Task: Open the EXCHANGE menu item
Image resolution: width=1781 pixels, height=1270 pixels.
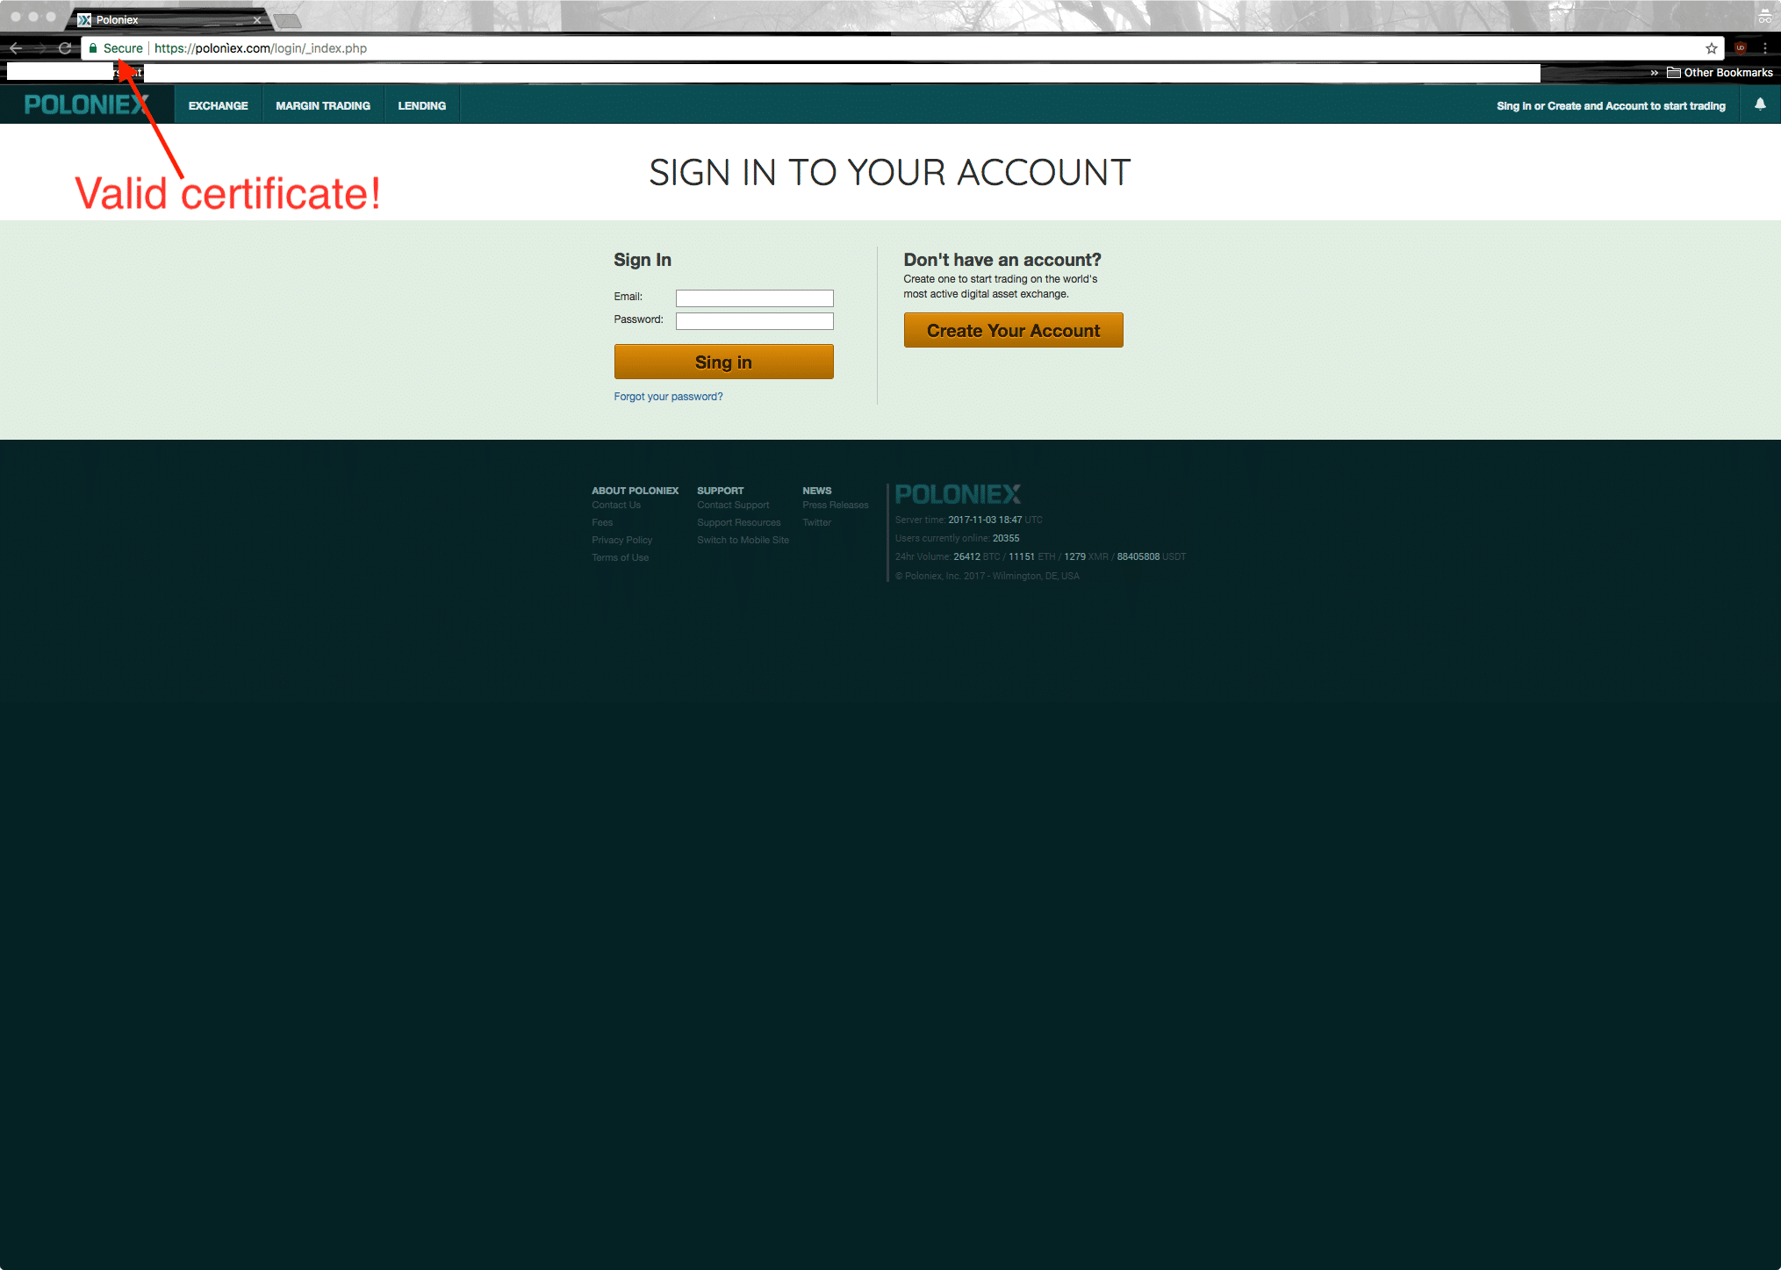Action: [x=218, y=105]
